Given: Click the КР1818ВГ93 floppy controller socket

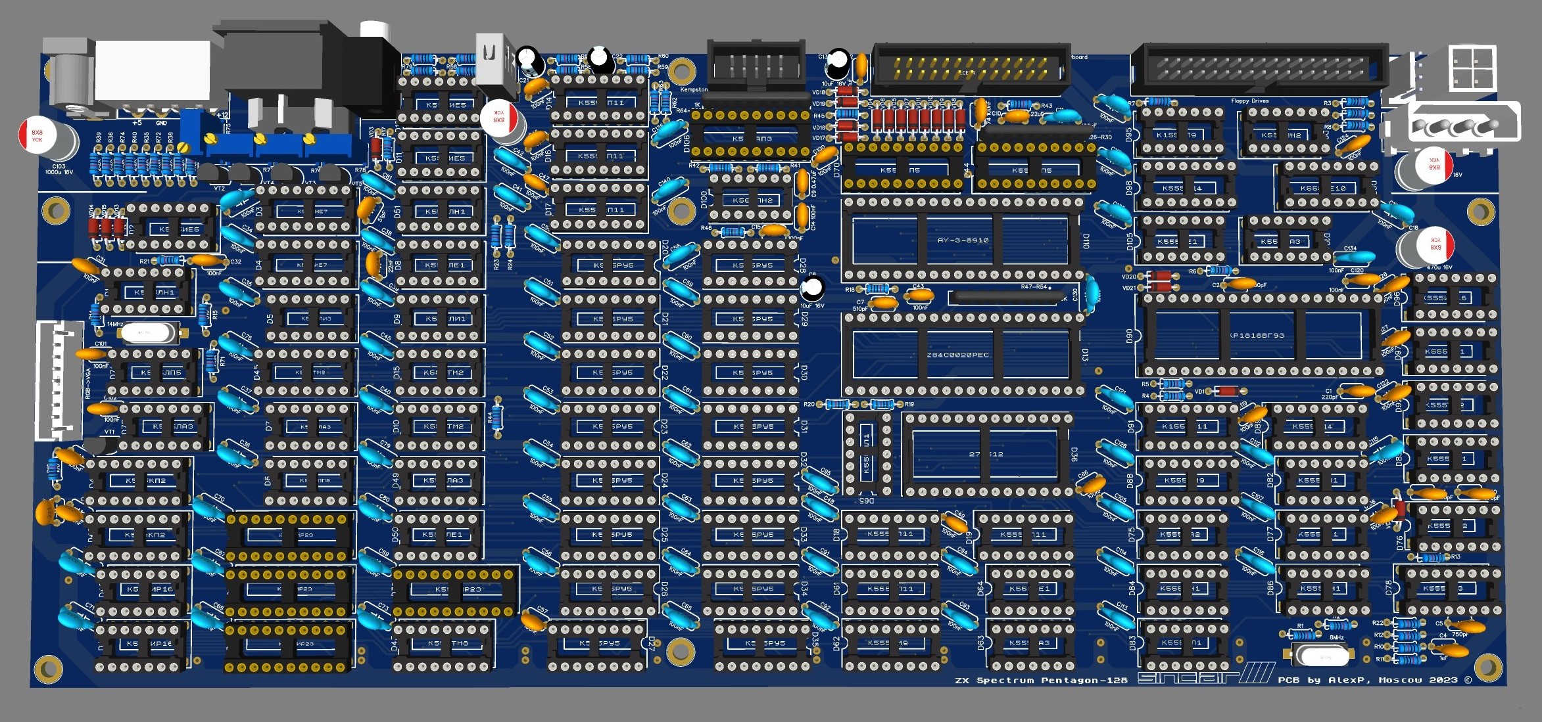Looking at the screenshot, I should coord(1261,335).
